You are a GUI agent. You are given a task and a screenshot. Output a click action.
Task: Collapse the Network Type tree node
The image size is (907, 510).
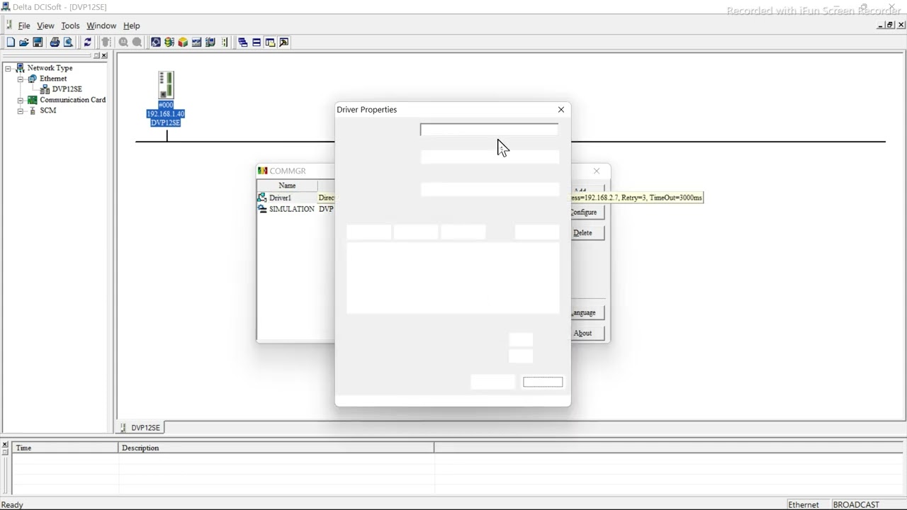(8, 68)
